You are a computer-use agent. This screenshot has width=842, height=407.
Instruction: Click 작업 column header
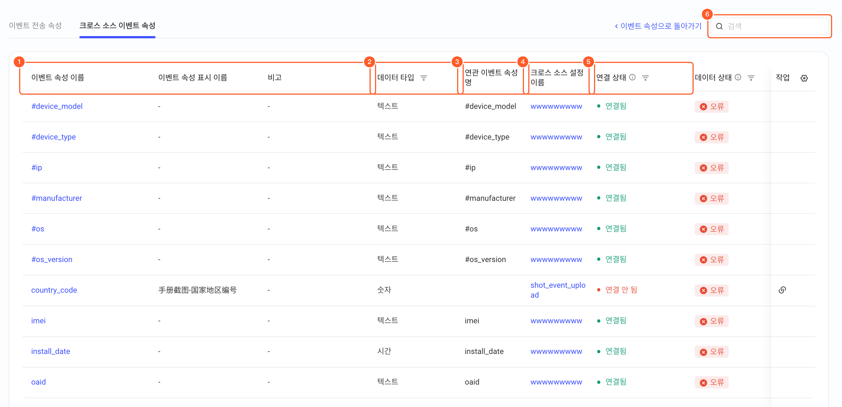[783, 77]
